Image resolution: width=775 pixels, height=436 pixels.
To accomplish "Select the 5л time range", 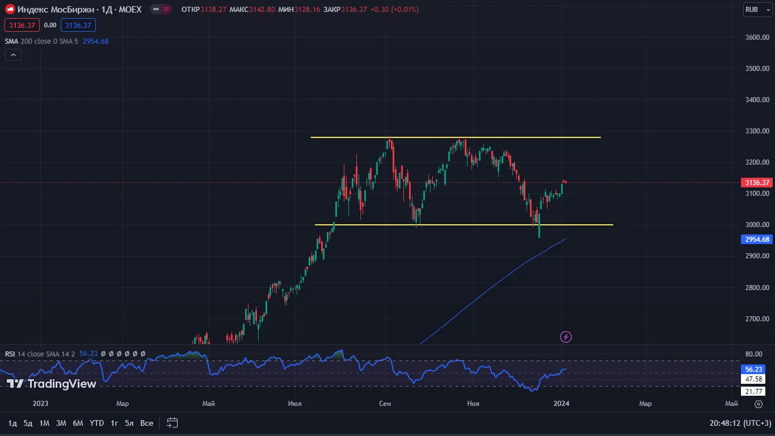I will (129, 423).
